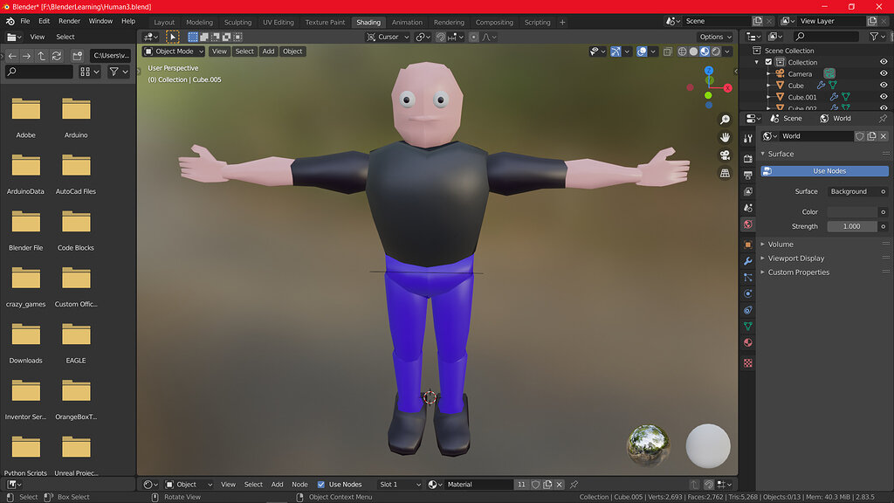Expand the Viewport Display panel
Screen dimensions: 894x503
[795, 258]
